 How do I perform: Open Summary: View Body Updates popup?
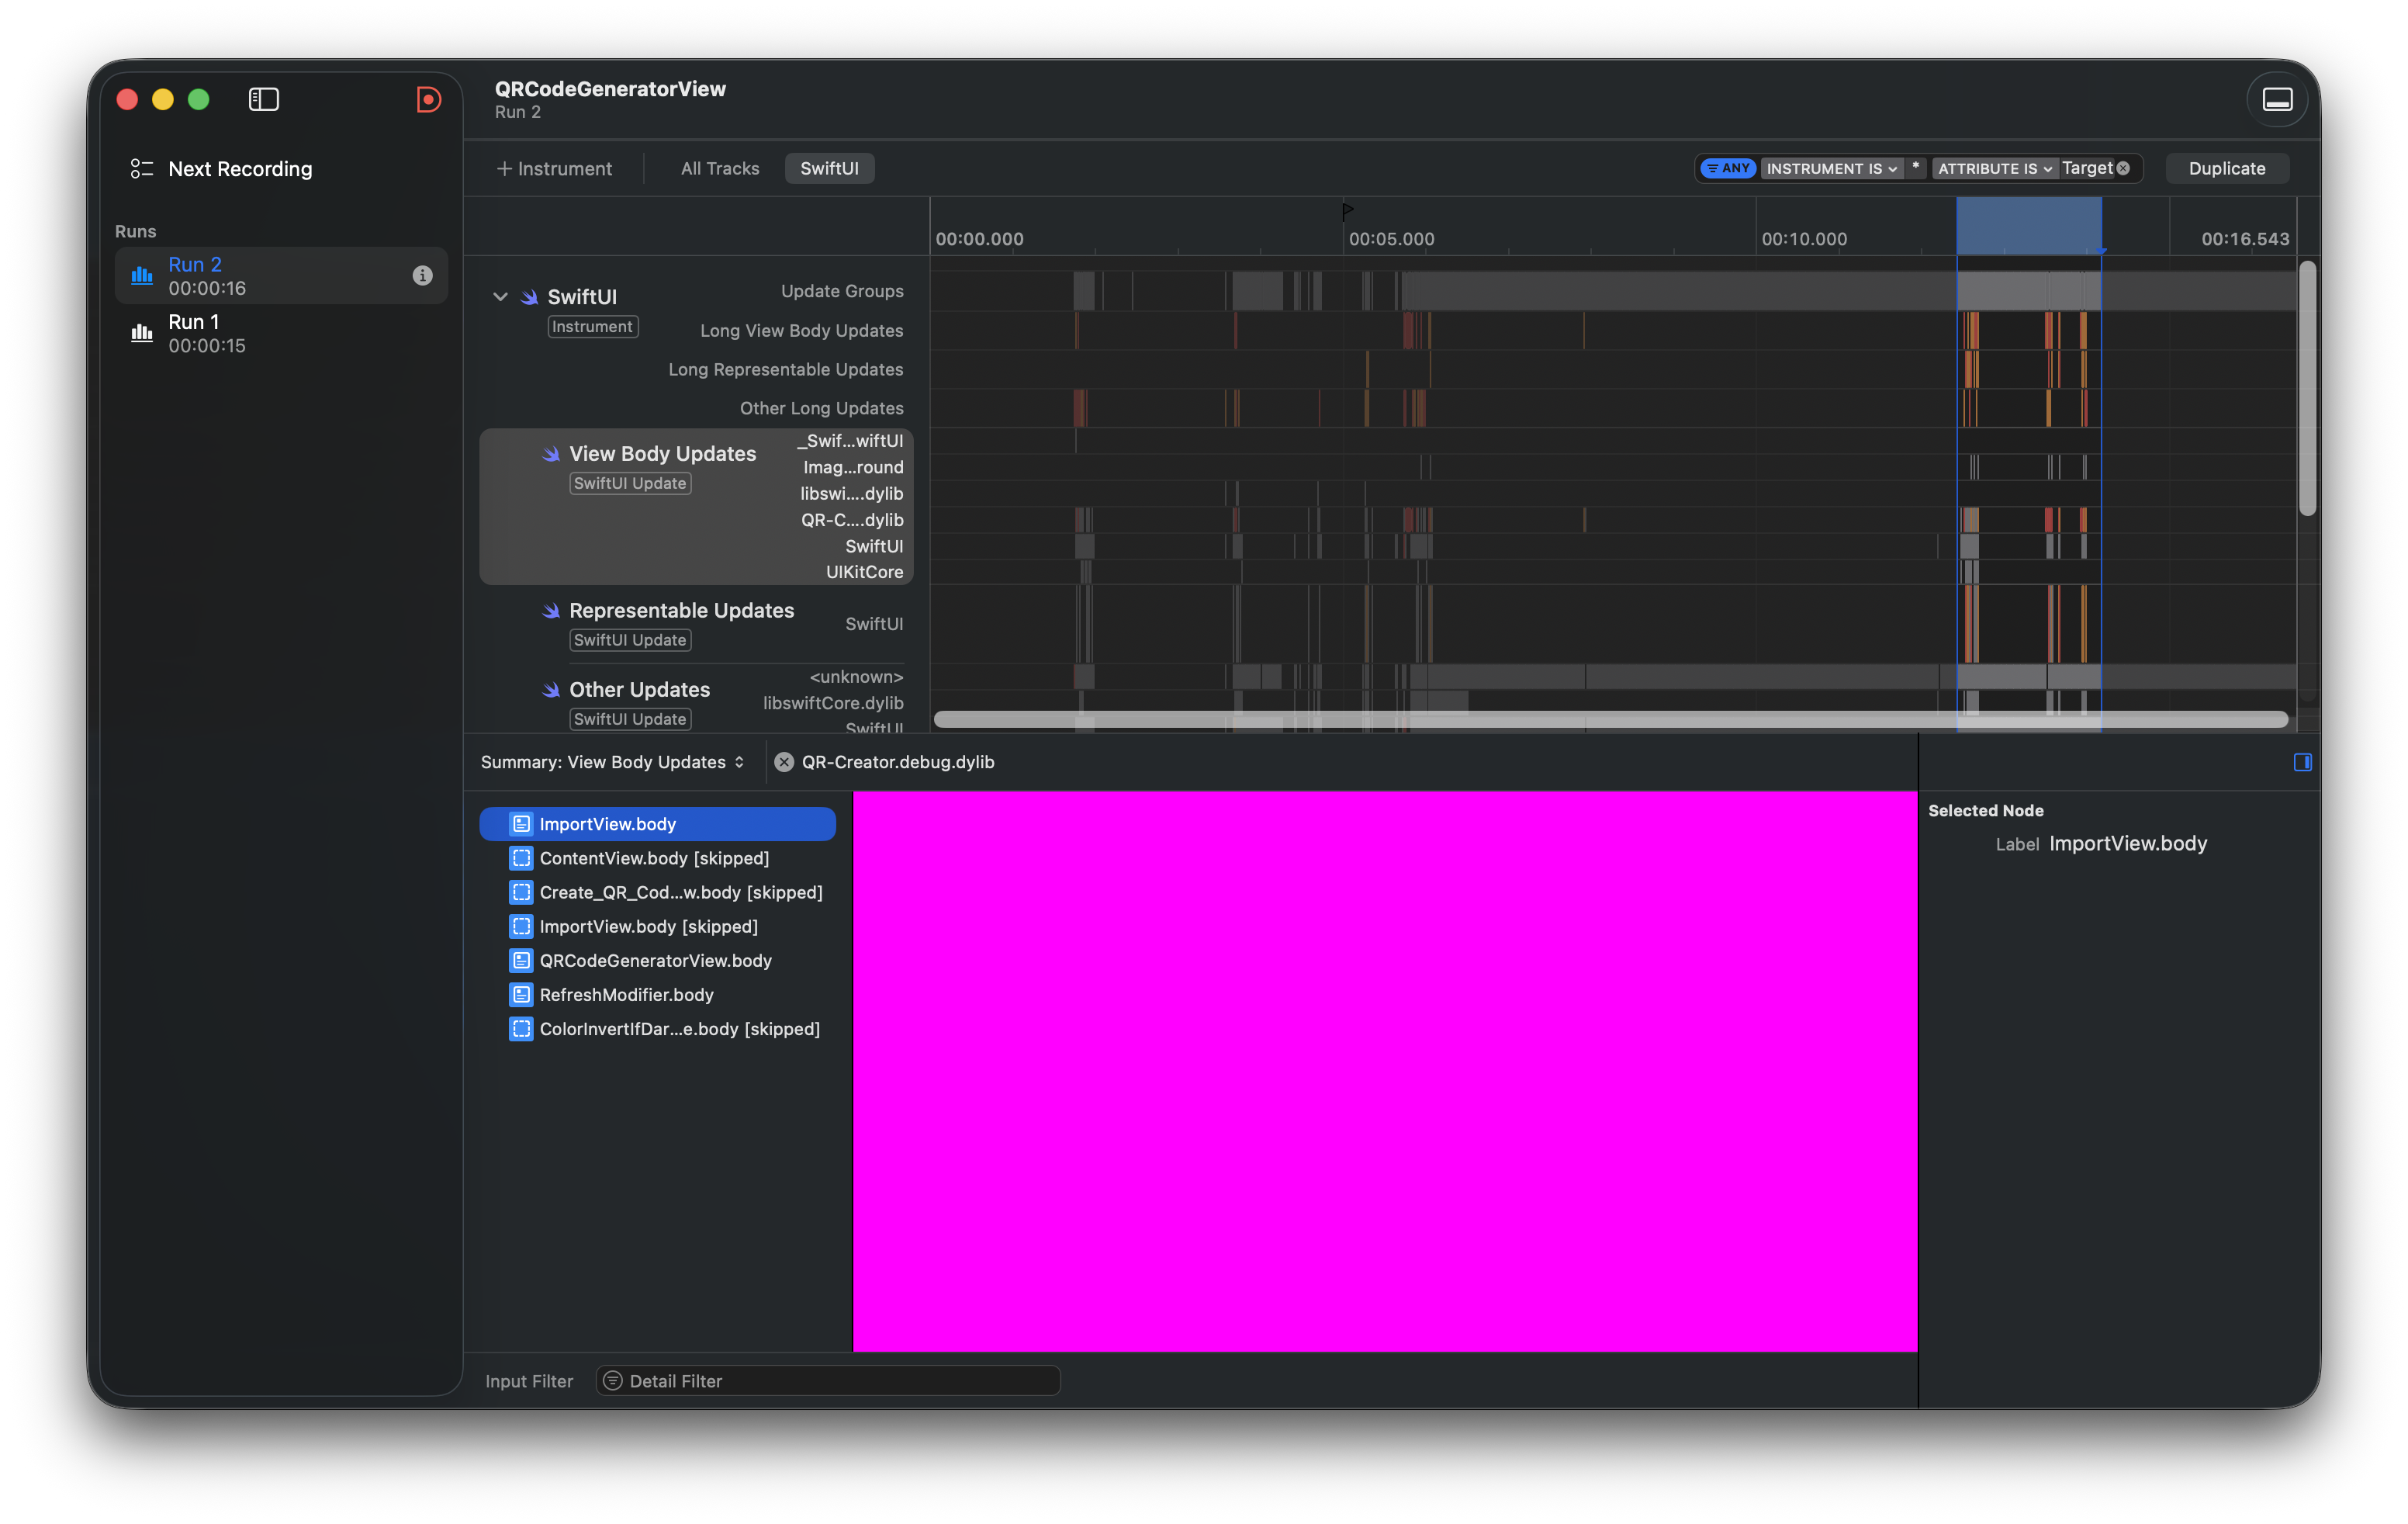tap(612, 762)
